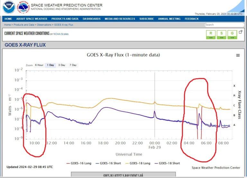Follow GOES X-ray Flux breadcrumb link
This screenshot has width=247, height=178.
64,25
